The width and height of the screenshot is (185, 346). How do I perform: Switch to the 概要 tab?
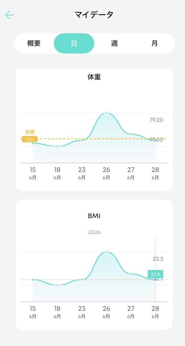tap(34, 43)
